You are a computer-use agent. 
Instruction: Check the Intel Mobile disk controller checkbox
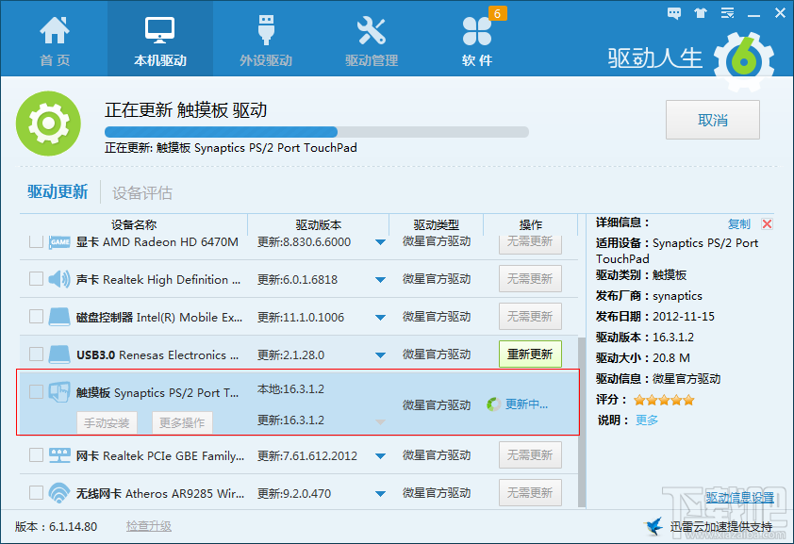tap(36, 316)
